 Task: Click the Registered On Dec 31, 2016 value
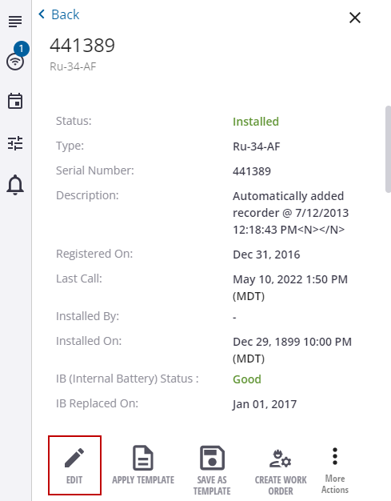coord(266,255)
